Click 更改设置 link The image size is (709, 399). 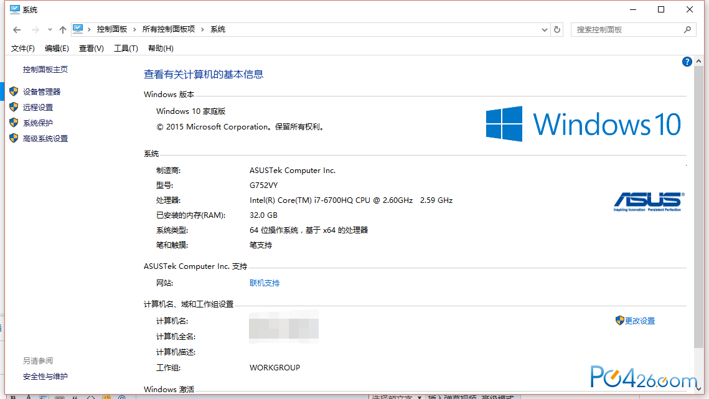coord(640,321)
